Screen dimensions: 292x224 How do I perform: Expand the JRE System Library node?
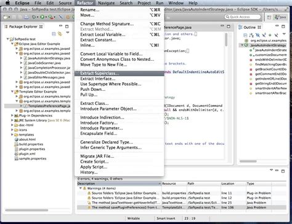pos(12,120)
